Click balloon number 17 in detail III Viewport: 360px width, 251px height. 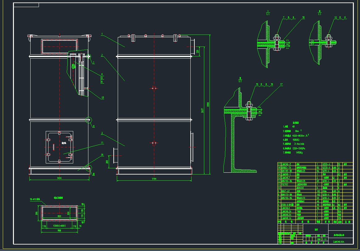(x=281, y=84)
